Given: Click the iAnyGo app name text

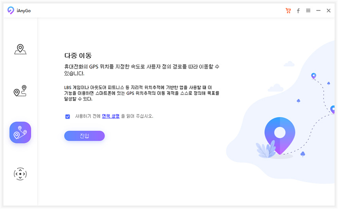Looking at the screenshot, I should coord(24,11).
